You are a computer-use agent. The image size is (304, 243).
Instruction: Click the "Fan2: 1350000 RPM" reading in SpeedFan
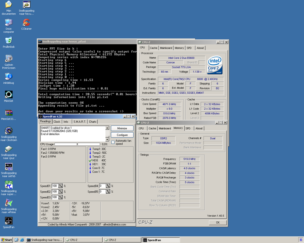[x=53, y=153]
